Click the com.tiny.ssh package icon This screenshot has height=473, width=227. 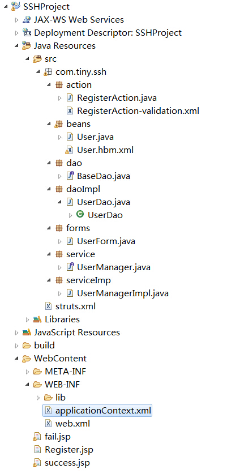(x=48, y=72)
